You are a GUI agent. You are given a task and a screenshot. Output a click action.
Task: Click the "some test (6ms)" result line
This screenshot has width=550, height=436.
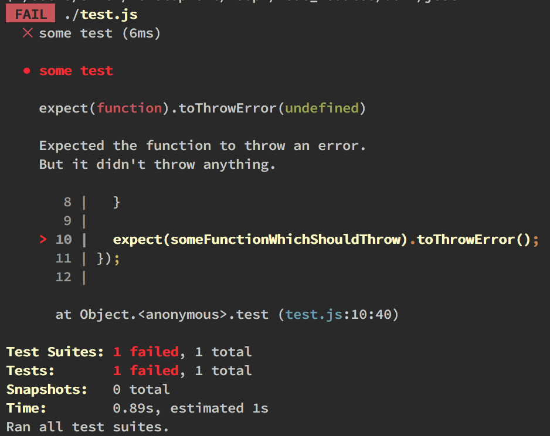click(x=100, y=33)
